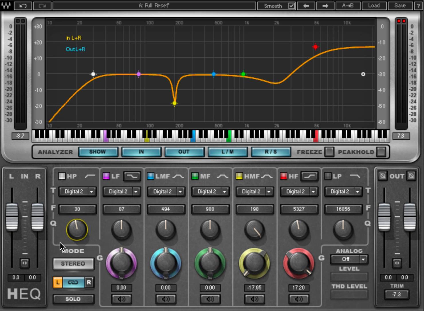Click the L/R channel link chain icon
This screenshot has width=424, height=311.
(x=73, y=282)
